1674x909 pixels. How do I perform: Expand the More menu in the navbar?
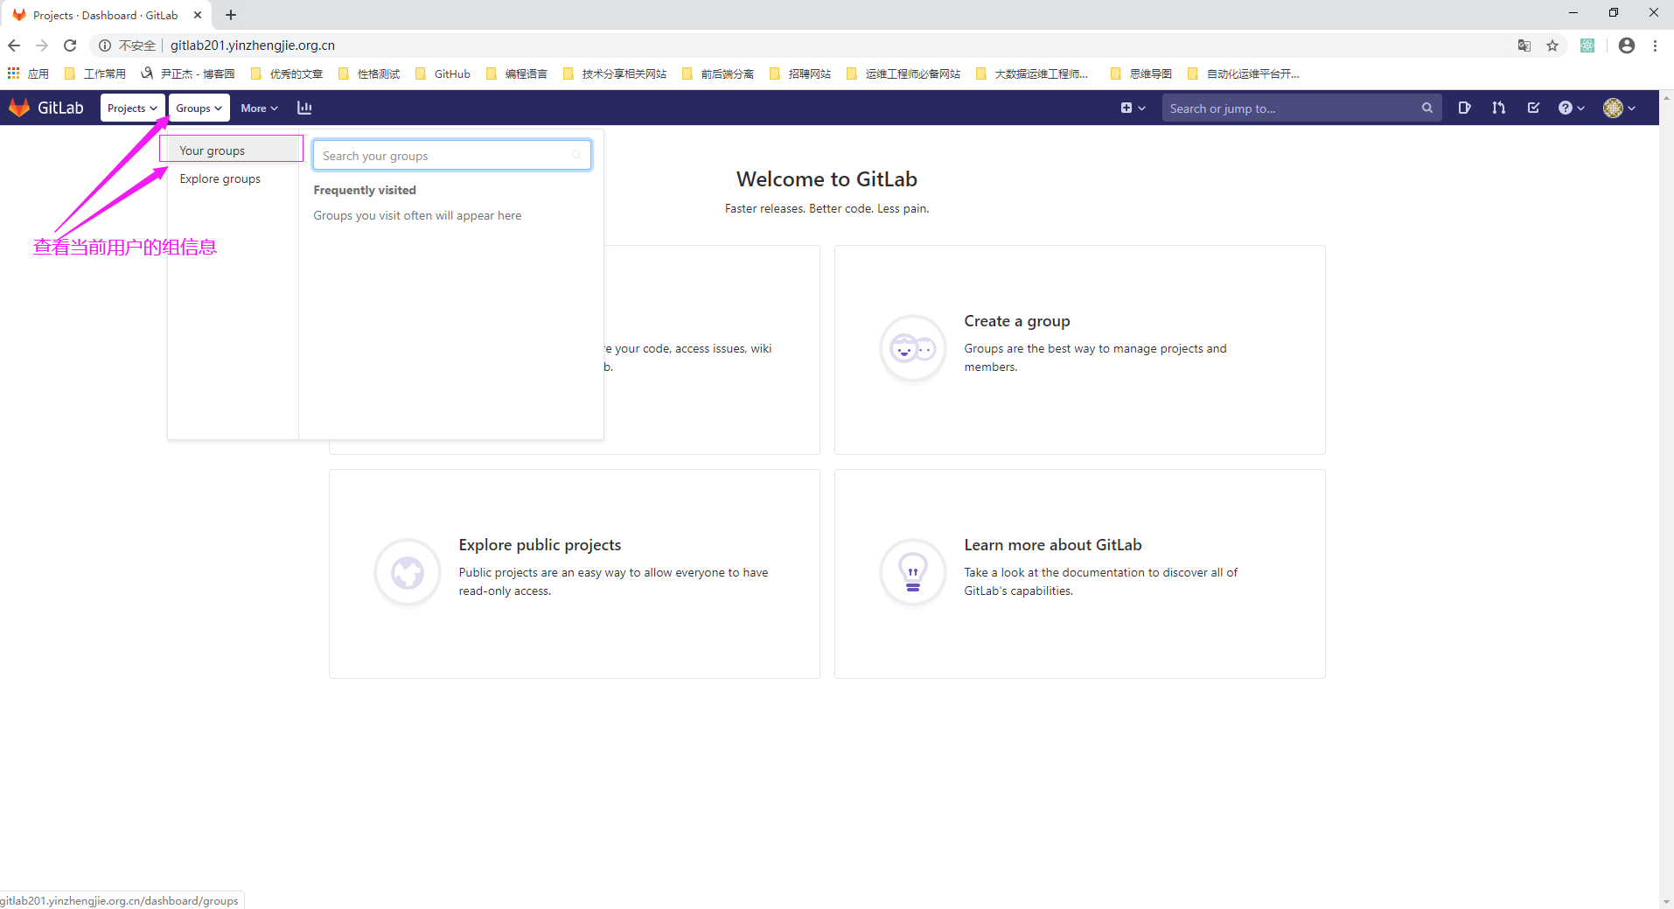point(259,108)
